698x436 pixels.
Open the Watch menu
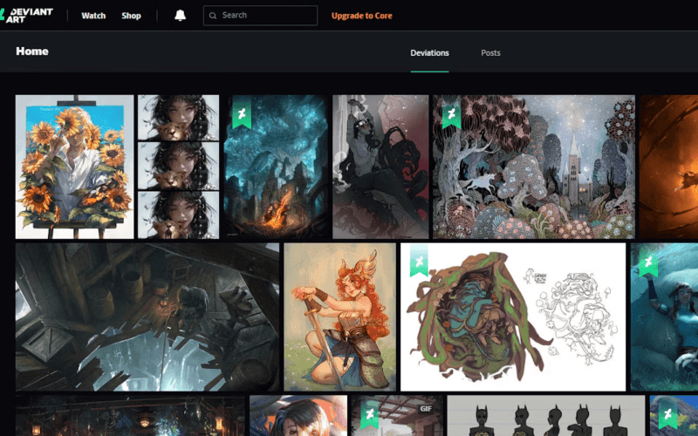[x=93, y=16]
